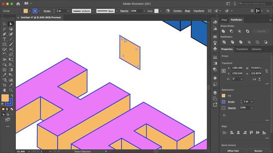
Task: Apply Divide pathfinder
Action: click(224, 42)
